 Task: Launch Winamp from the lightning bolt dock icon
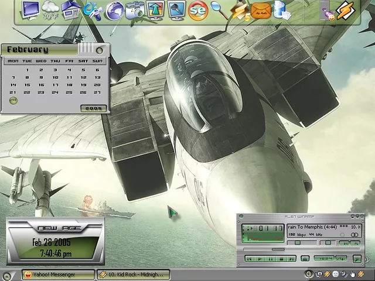346,10
